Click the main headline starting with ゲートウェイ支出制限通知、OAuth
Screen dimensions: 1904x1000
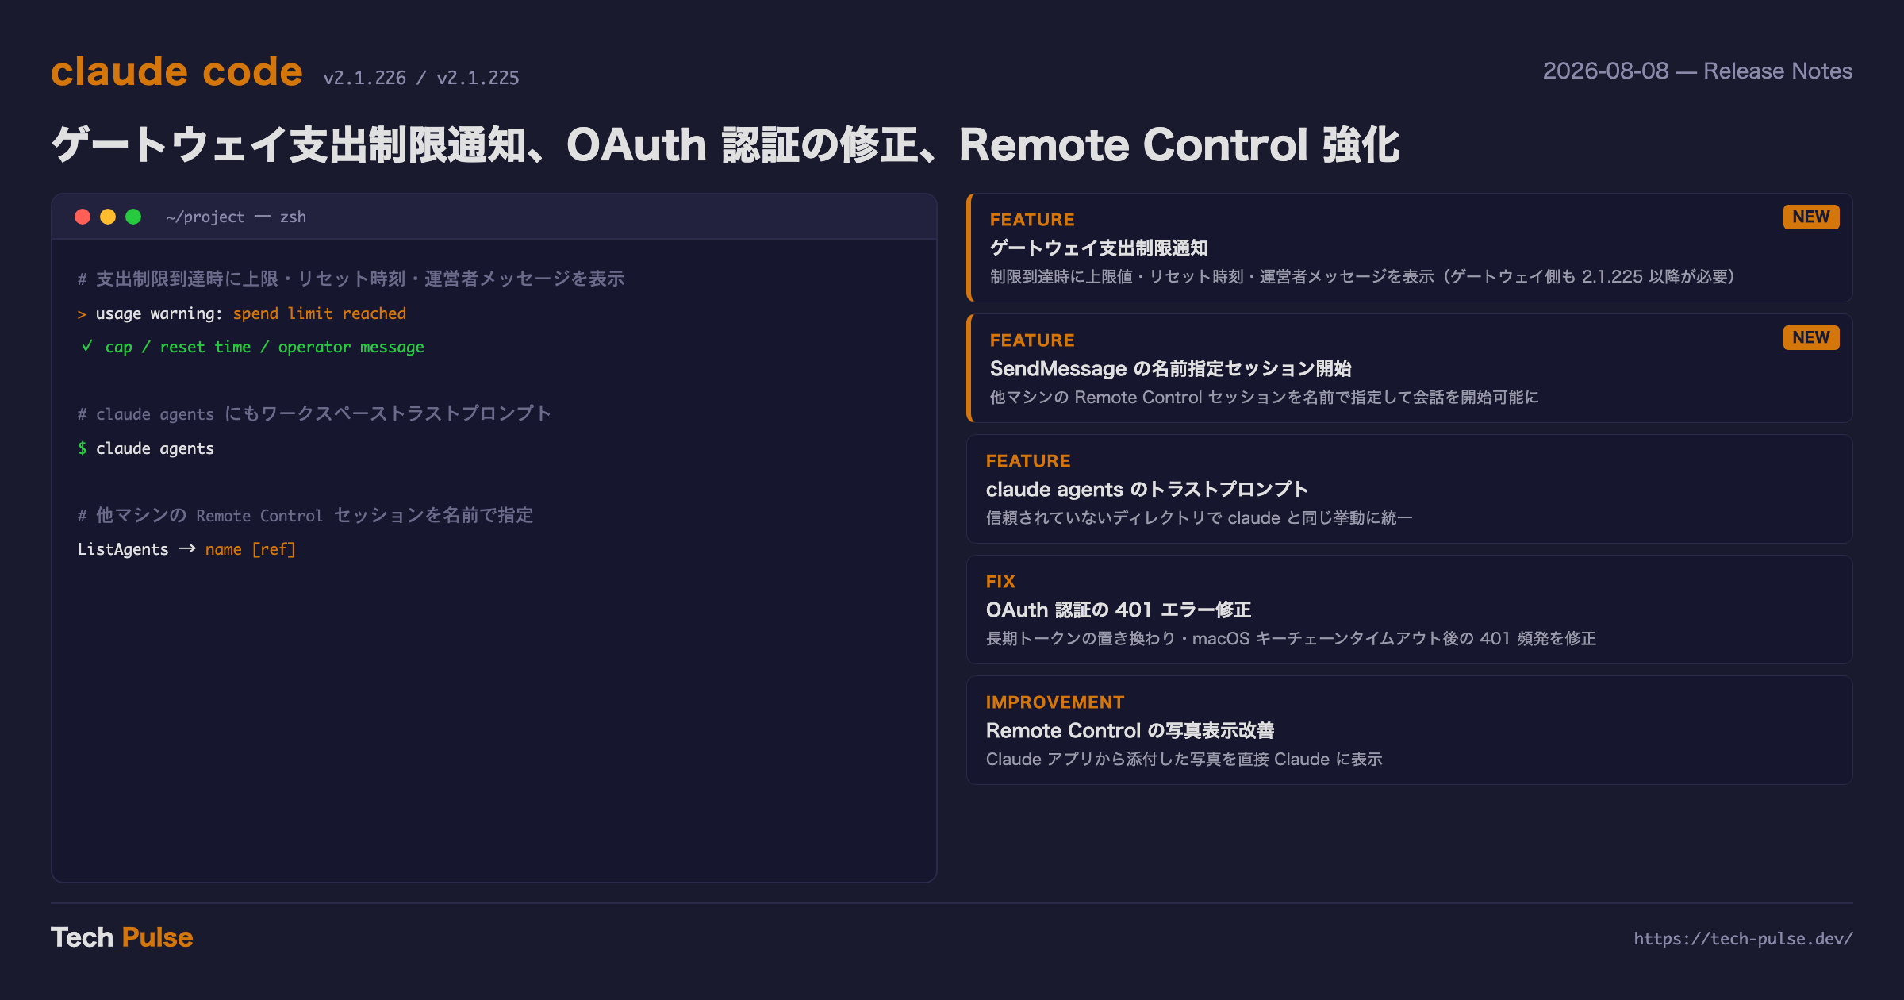(726, 145)
